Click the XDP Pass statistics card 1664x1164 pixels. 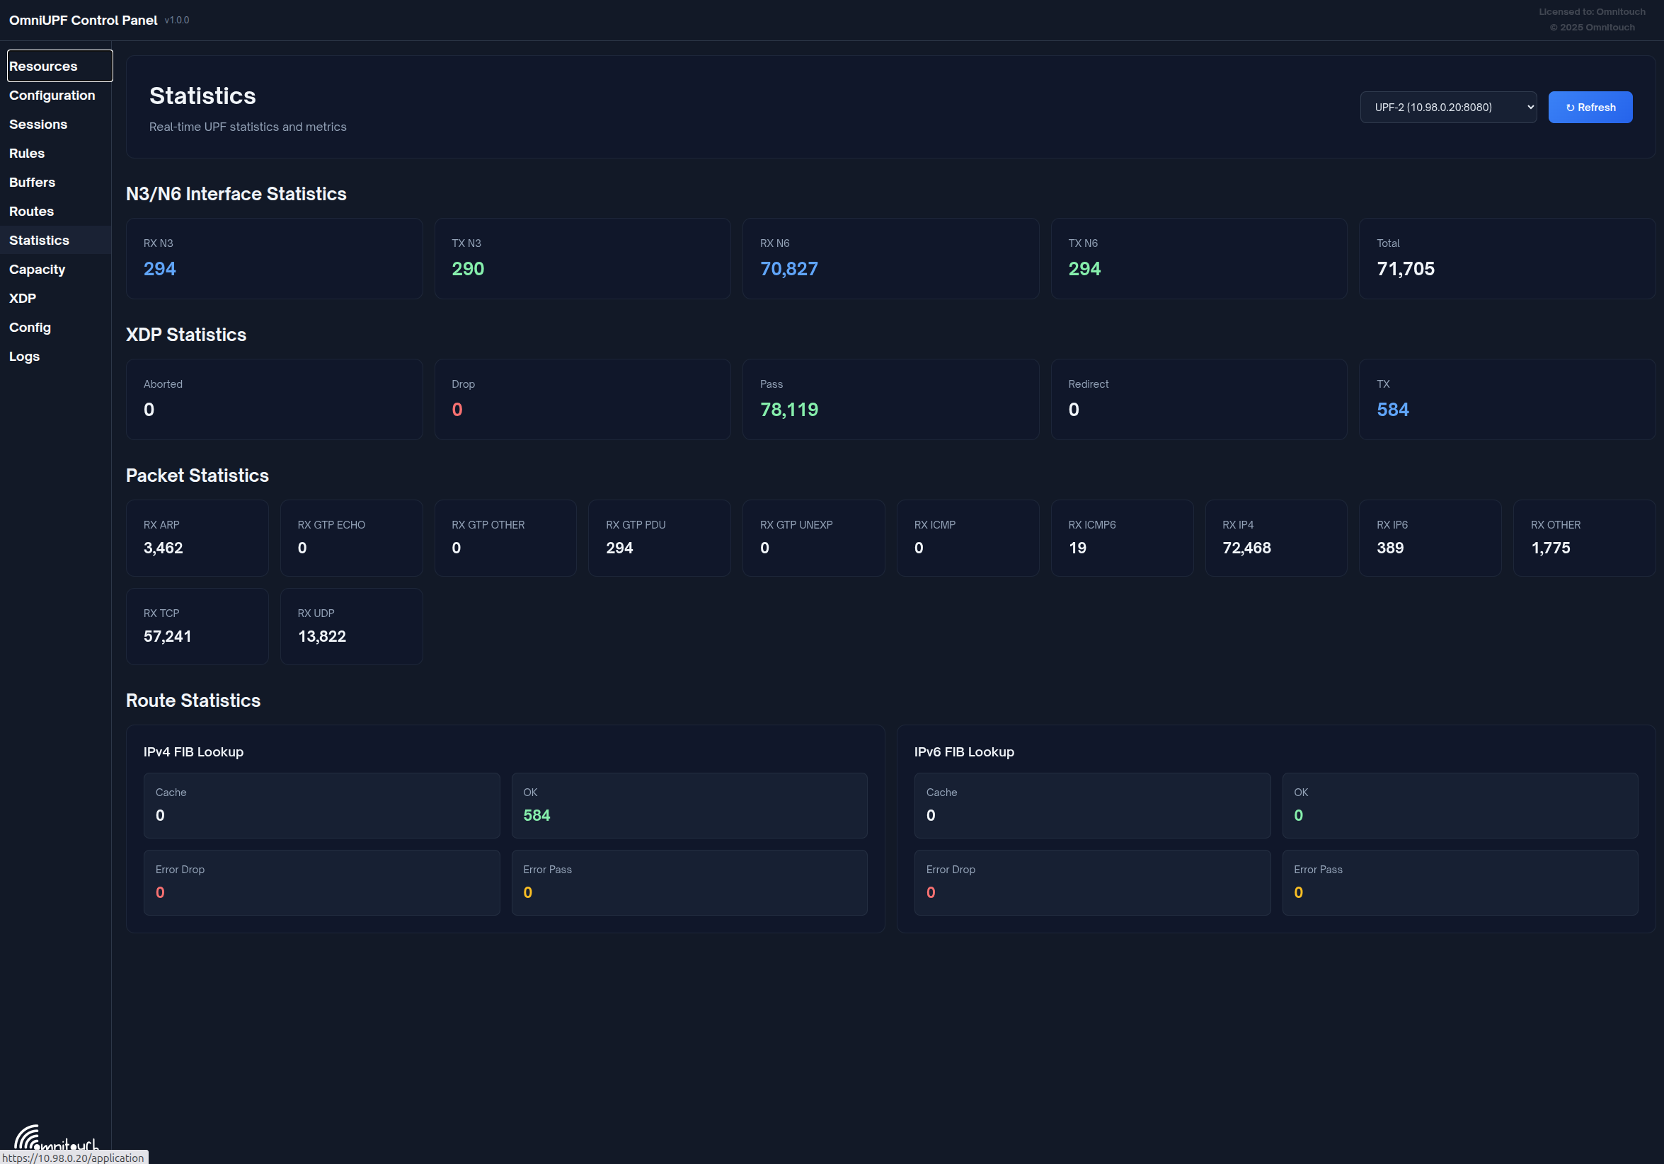click(x=890, y=399)
